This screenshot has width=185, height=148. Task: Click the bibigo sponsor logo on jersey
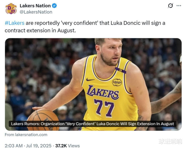click(x=117, y=82)
